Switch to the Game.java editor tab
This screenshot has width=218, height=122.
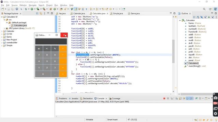pos(134,14)
